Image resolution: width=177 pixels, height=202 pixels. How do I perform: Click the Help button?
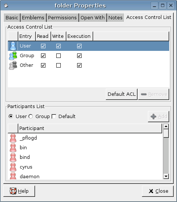(x=19, y=191)
